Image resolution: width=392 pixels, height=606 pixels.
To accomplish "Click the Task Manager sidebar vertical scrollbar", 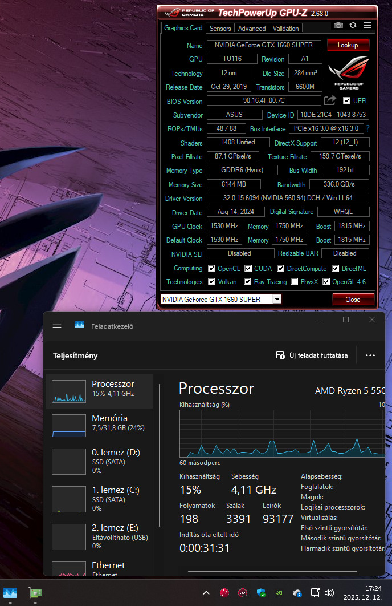I will tap(160, 455).
